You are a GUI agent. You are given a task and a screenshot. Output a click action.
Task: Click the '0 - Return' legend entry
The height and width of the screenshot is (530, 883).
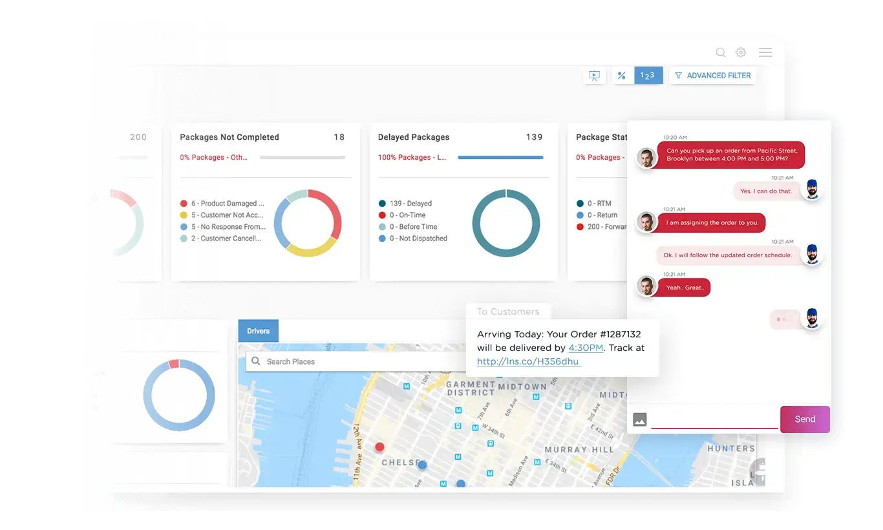[x=597, y=215]
